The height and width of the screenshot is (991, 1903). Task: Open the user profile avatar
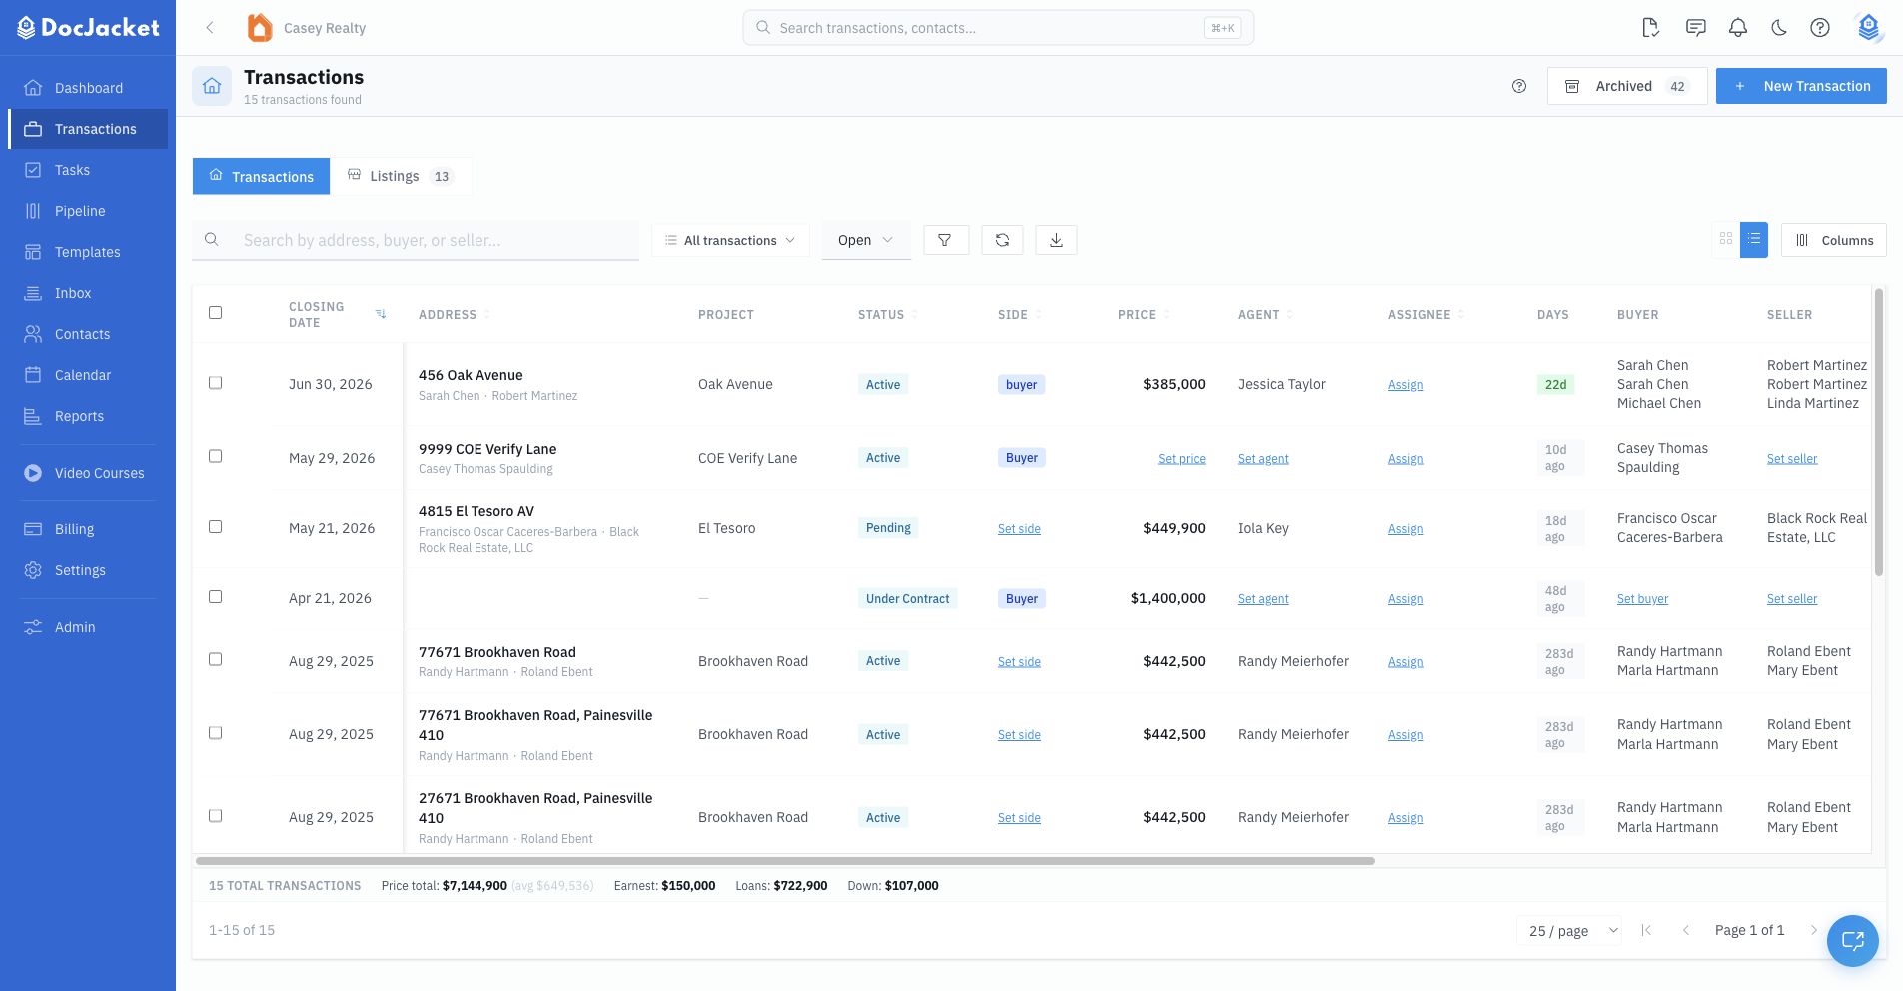(x=1868, y=28)
